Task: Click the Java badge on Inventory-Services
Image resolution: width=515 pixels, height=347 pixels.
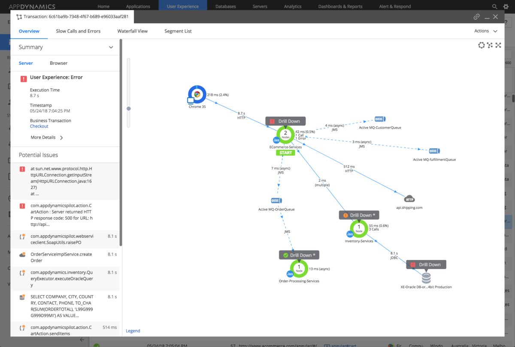Action: click(x=350, y=234)
